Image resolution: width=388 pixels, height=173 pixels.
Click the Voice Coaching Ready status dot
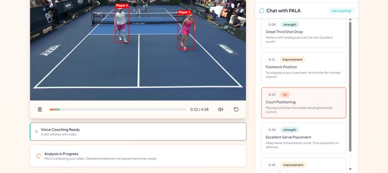pyautogui.click(x=37, y=132)
